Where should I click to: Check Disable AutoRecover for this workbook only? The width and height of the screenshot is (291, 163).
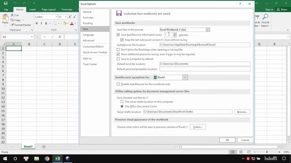coord(118,84)
